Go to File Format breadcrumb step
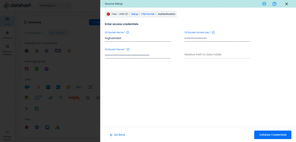The height and width of the screenshot is (142, 296). tap(148, 14)
